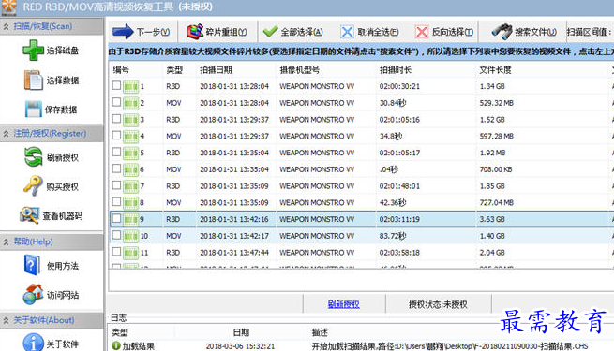This screenshot has width=614, height=351.
Task: Tick the checkbox for file 11 R3D
Action: pyautogui.click(x=116, y=252)
